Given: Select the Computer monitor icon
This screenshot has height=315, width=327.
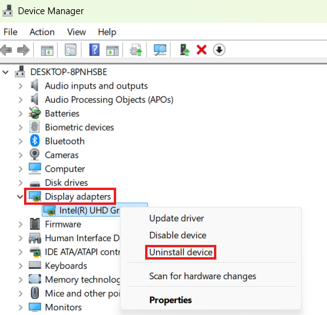Looking at the screenshot, I should coord(35,169).
